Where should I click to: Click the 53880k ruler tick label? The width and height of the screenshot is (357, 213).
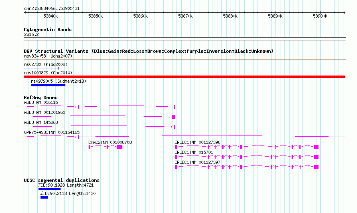tap(230, 16)
